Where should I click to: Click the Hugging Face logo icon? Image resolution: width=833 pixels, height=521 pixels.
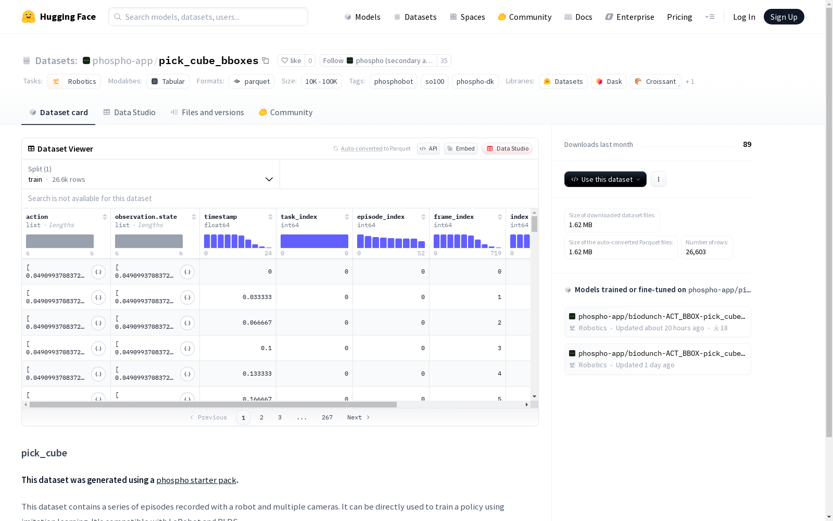[x=29, y=17]
